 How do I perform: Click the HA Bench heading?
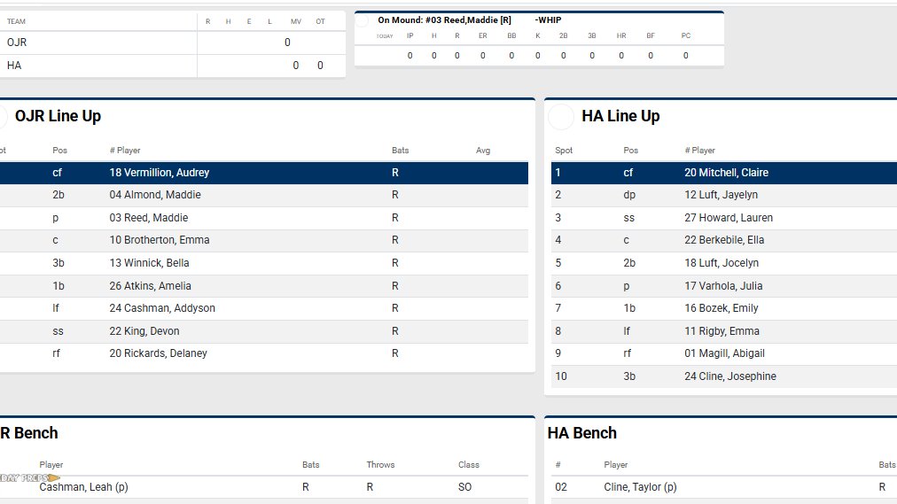[581, 433]
